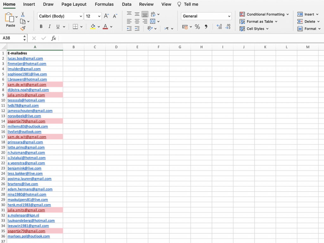Apply the yellow fill color swatch
Screen dimensions: 324x243
pos(93,27)
